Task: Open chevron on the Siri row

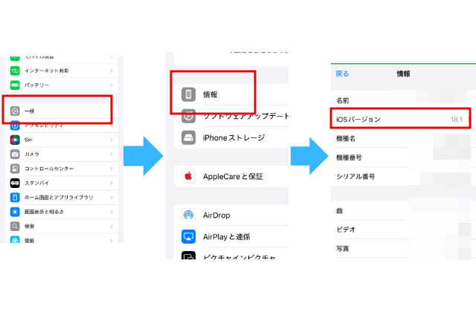Action: tap(112, 140)
